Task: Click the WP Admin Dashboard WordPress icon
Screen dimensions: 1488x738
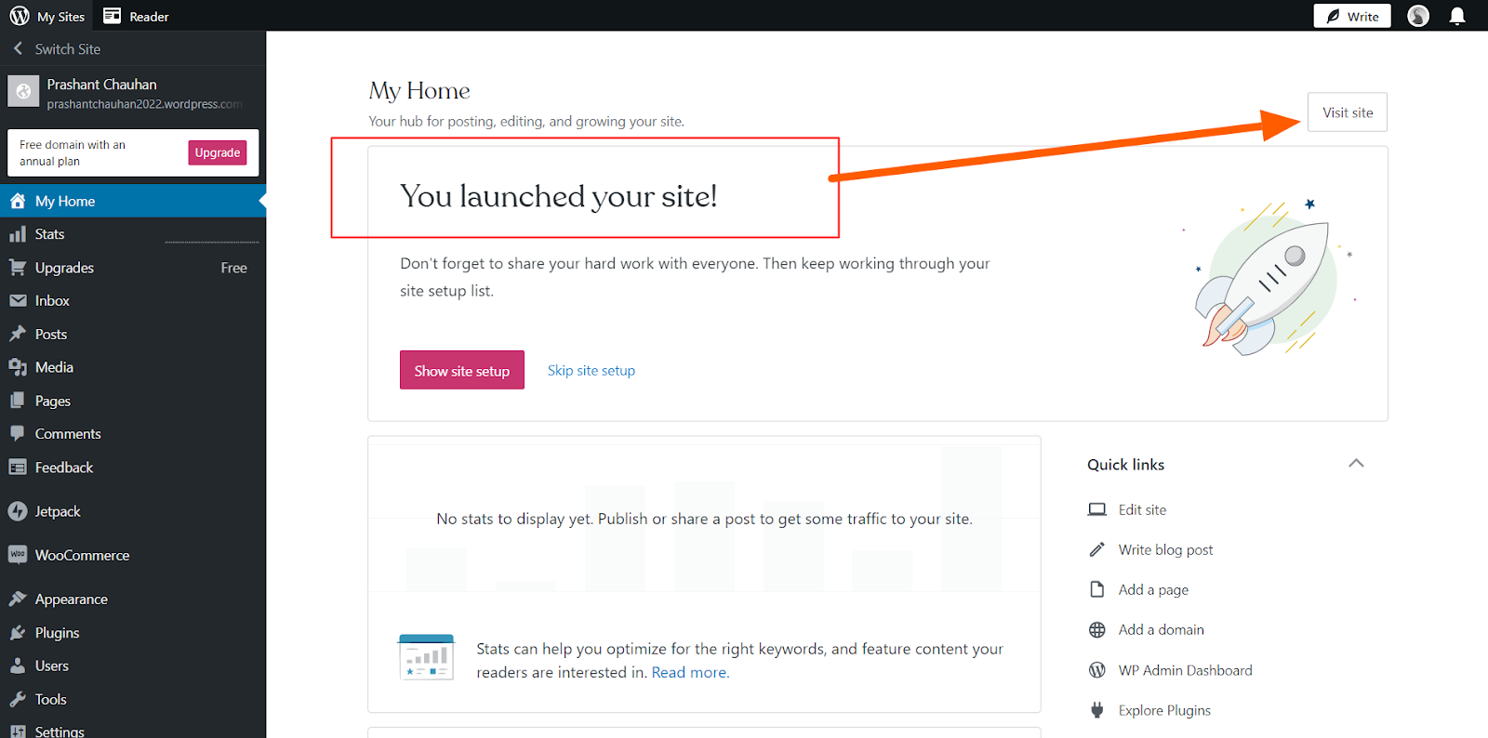Action: pos(1097,670)
